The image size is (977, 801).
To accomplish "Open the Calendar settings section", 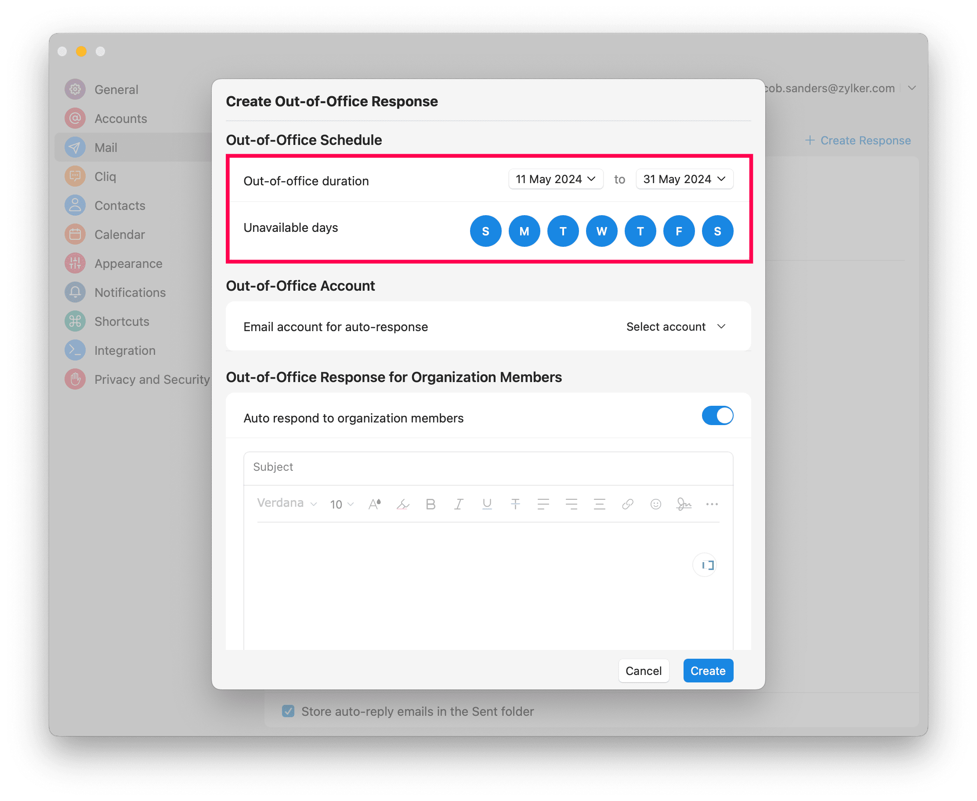I will click(119, 235).
